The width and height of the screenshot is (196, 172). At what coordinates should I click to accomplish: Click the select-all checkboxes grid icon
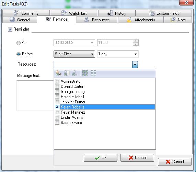coord(85,73)
